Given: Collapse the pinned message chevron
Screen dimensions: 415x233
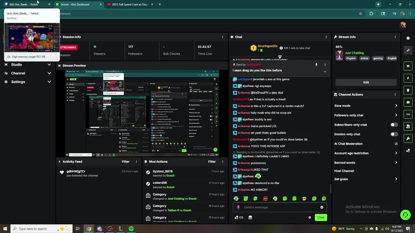Looking at the screenshot, I should coord(325,72).
